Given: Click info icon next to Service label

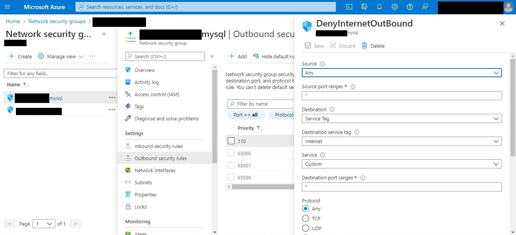Looking at the screenshot, I should click(x=323, y=155).
